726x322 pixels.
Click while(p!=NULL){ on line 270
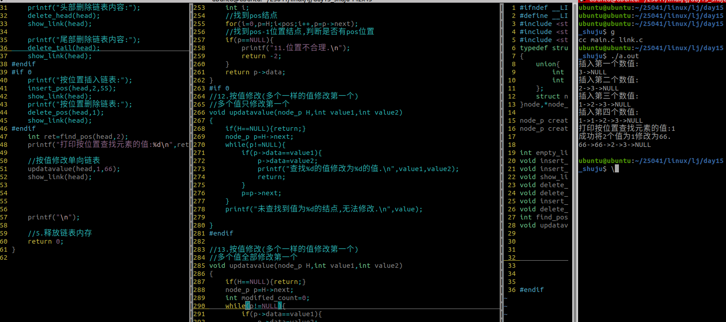(x=255, y=145)
